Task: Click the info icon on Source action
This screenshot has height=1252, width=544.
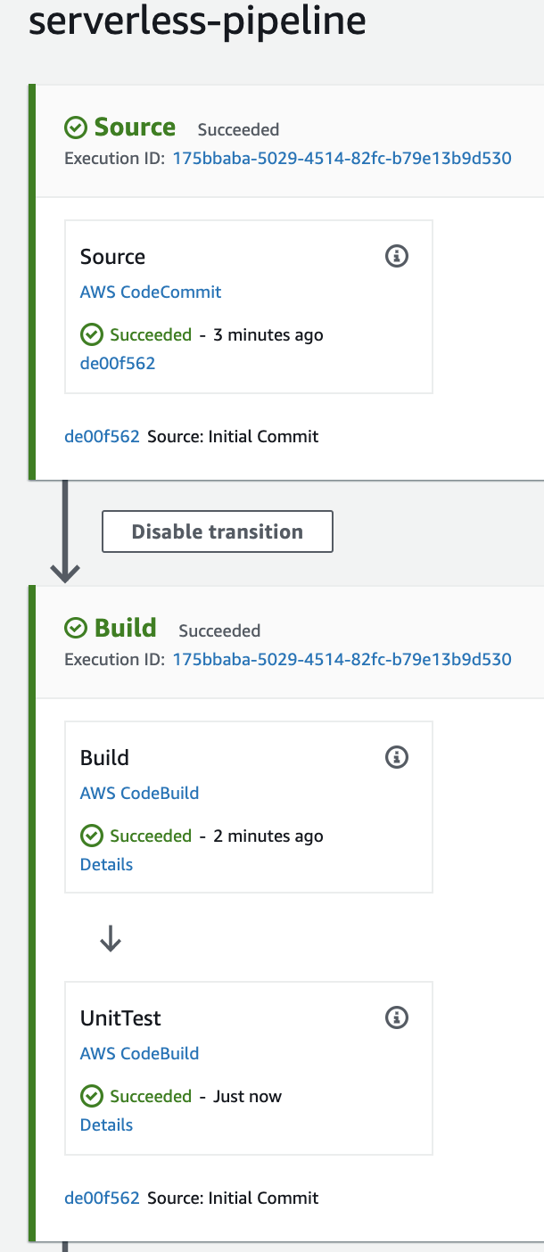Action: [397, 257]
